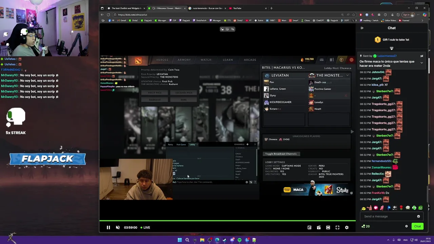Open taskbar Search

(187, 240)
